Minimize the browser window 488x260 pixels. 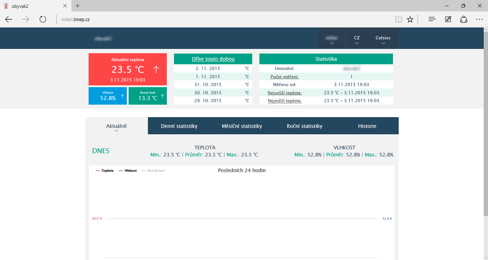(447, 5)
